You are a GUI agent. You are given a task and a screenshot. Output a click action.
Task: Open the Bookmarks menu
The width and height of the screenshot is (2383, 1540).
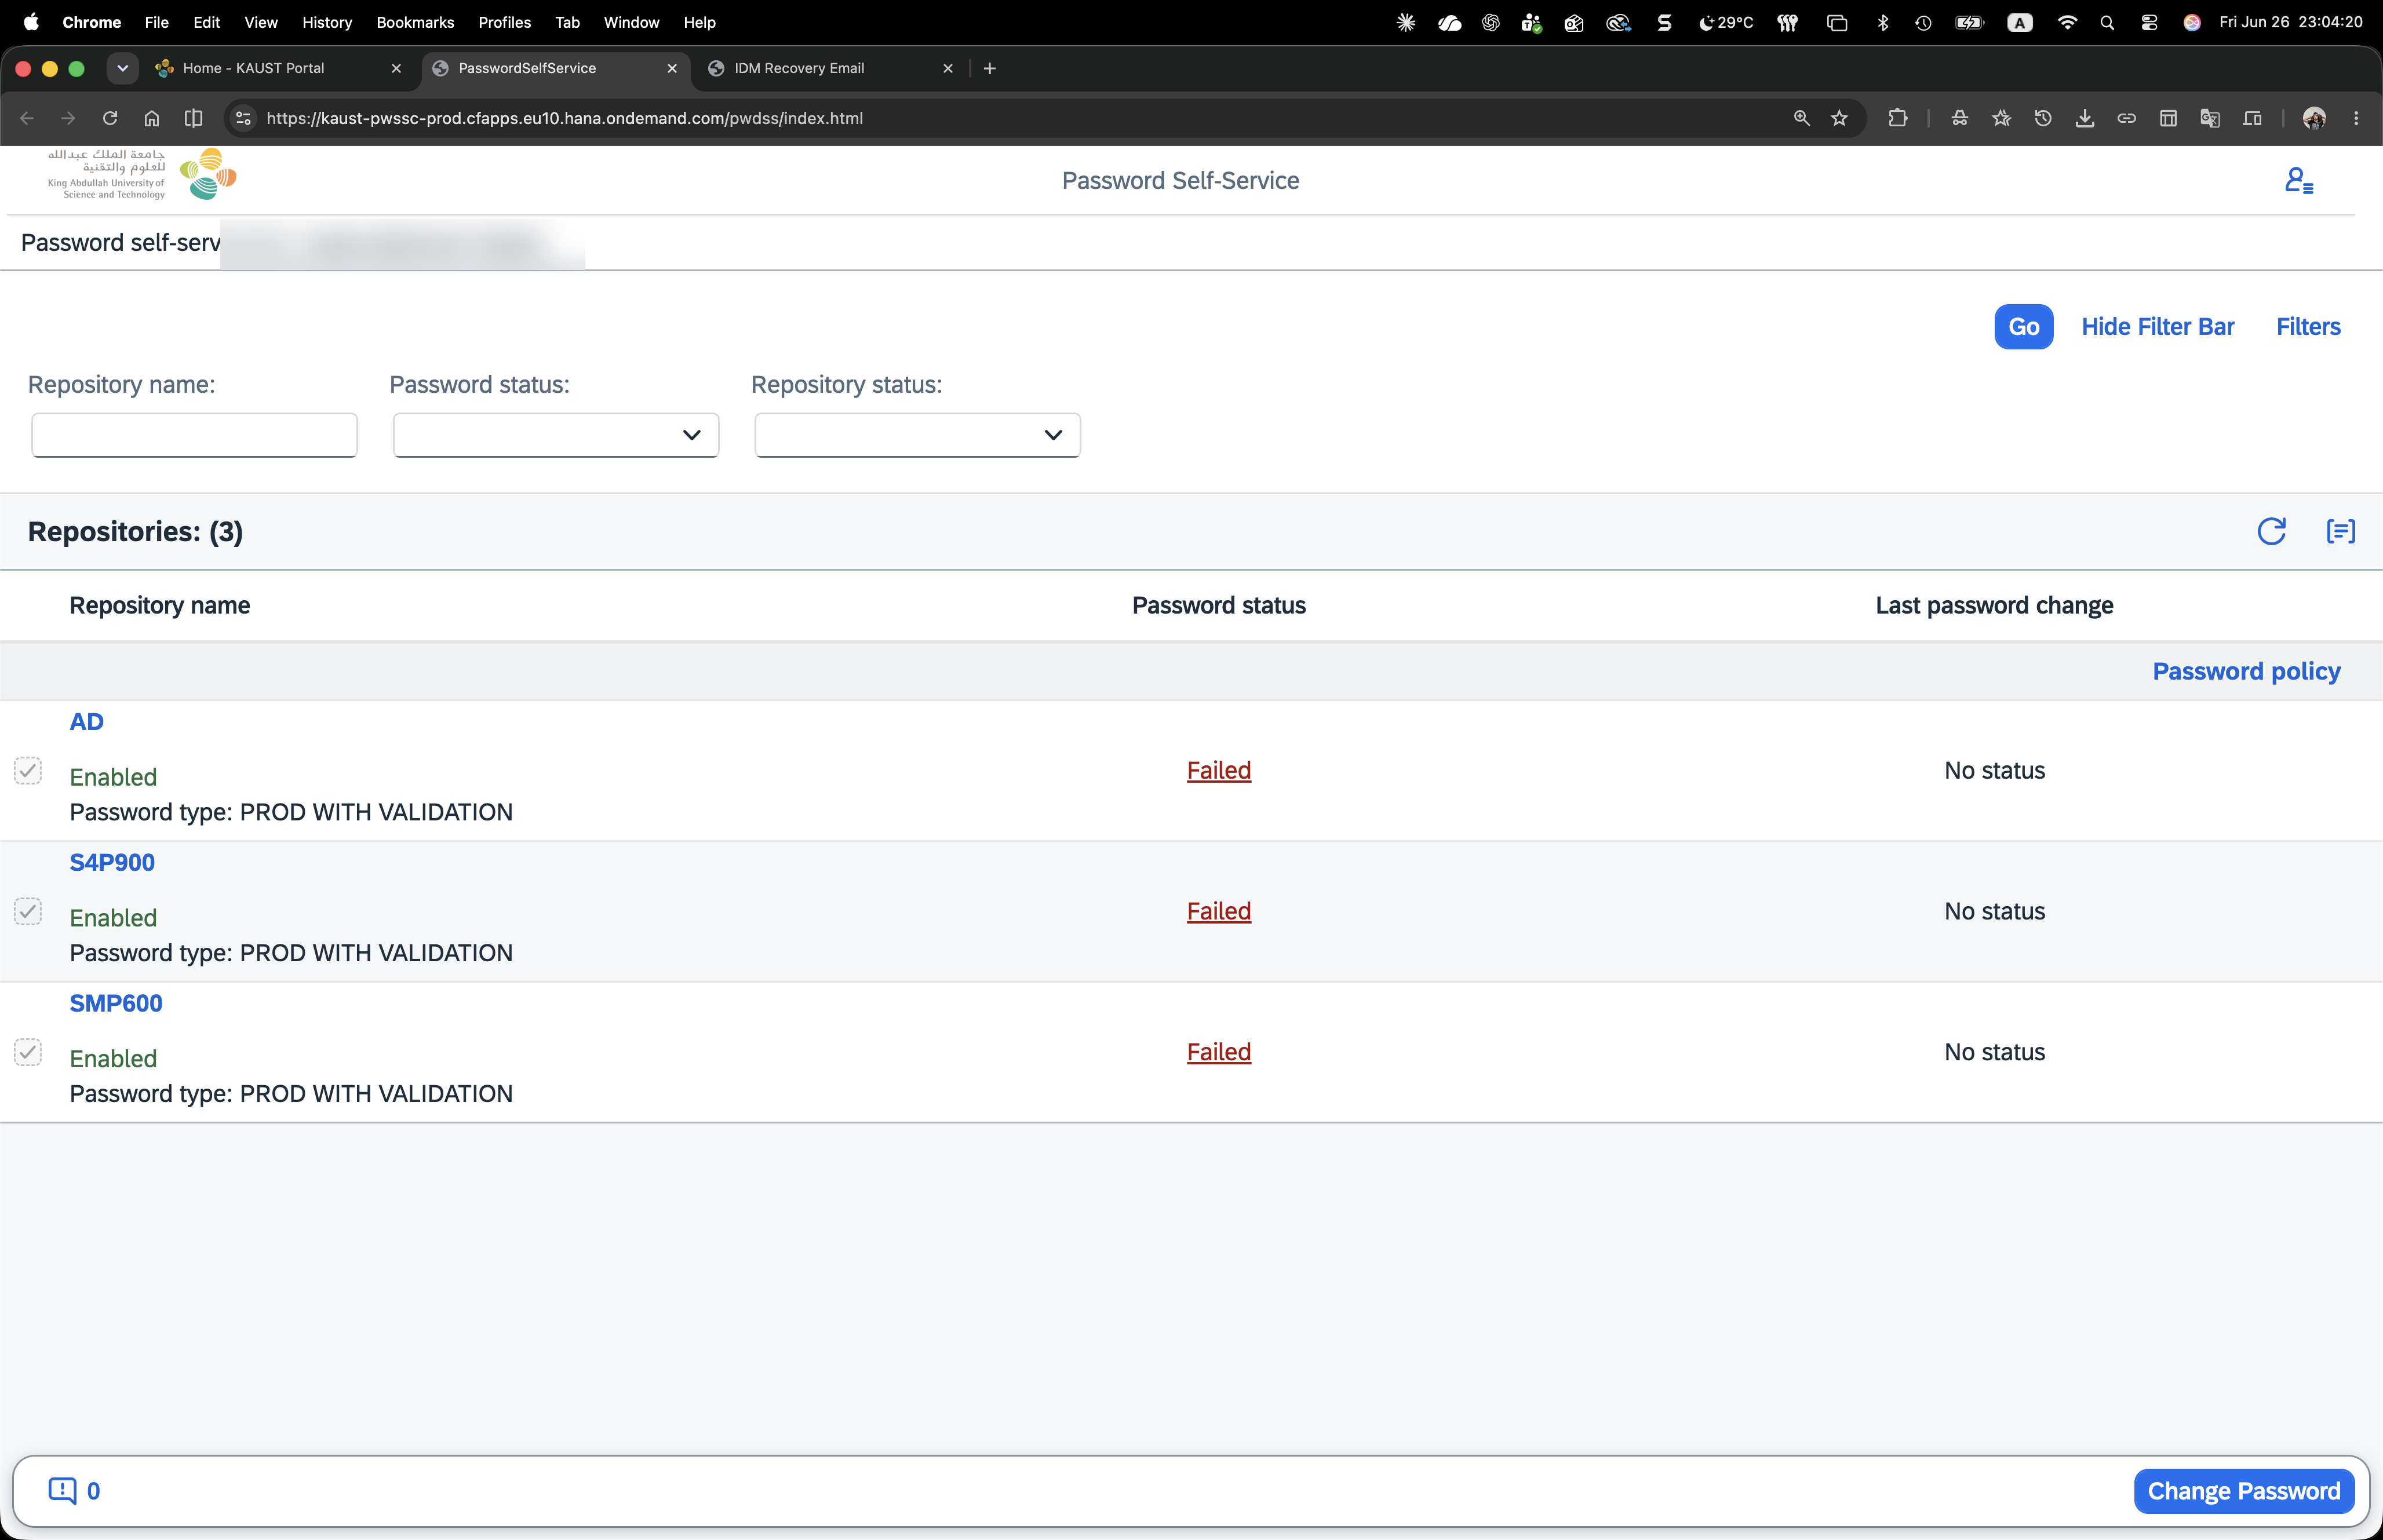point(415,22)
